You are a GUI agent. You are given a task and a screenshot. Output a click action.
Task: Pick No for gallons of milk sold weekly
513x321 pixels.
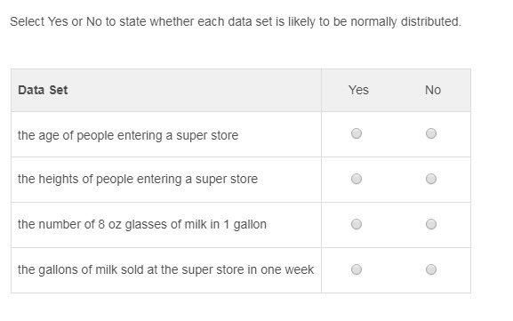point(431,269)
